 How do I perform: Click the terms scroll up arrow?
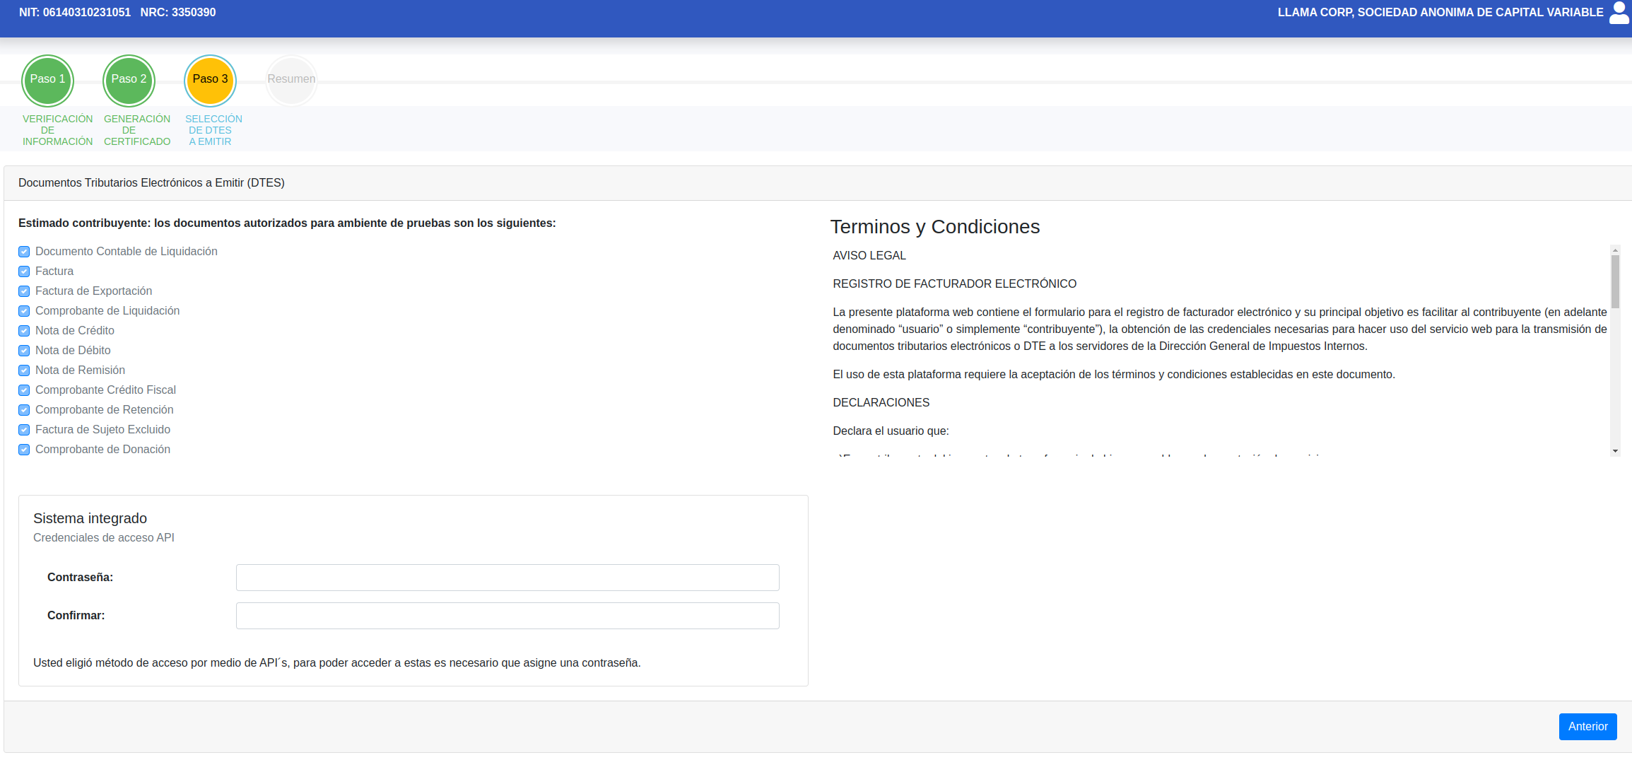coord(1615,250)
